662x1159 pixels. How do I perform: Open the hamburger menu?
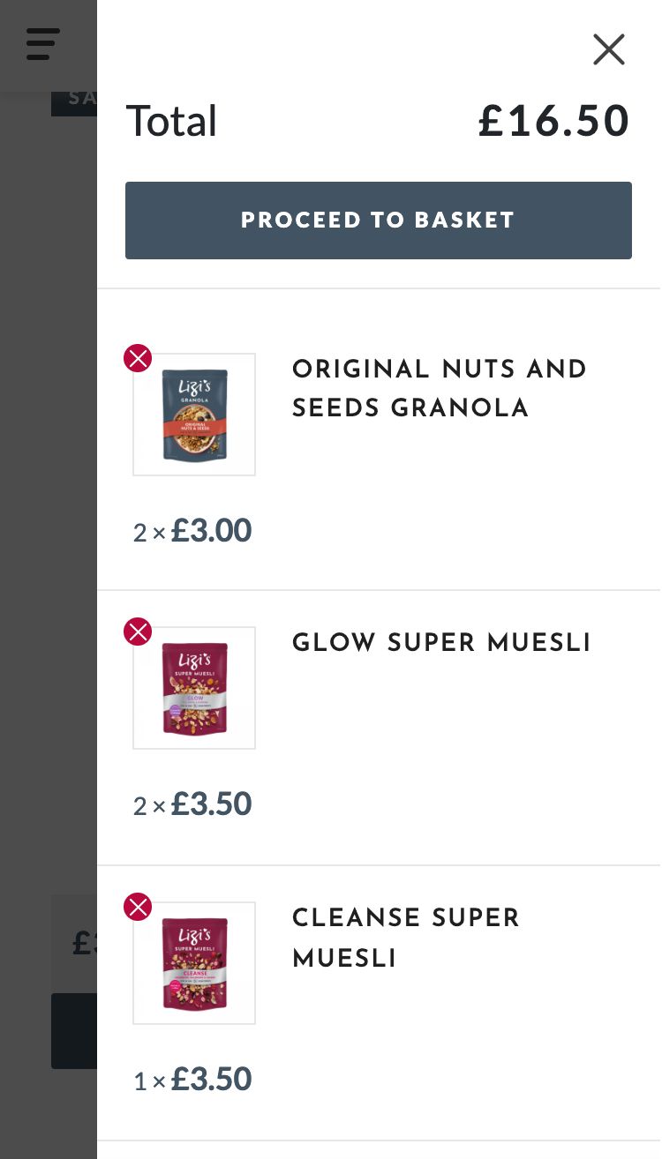tap(42, 43)
